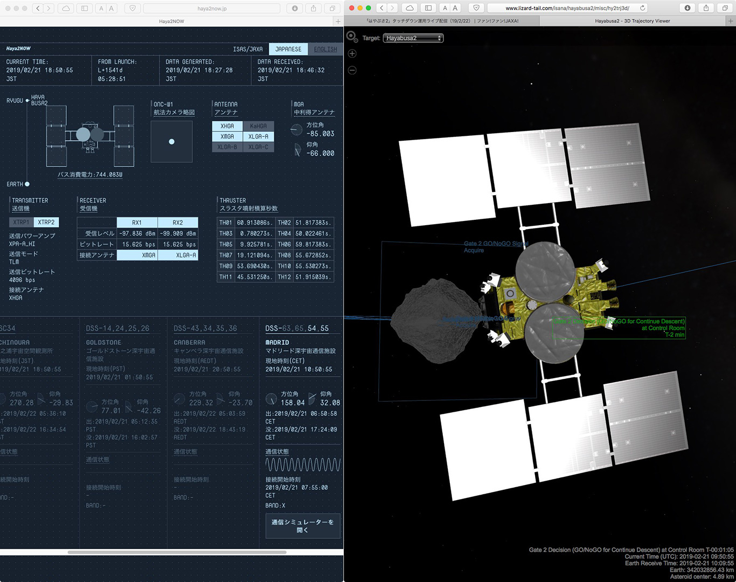Image resolution: width=736 pixels, height=582 pixels.
Task: Open iCloud tabs in the left Safari window
Action: click(65, 8)
